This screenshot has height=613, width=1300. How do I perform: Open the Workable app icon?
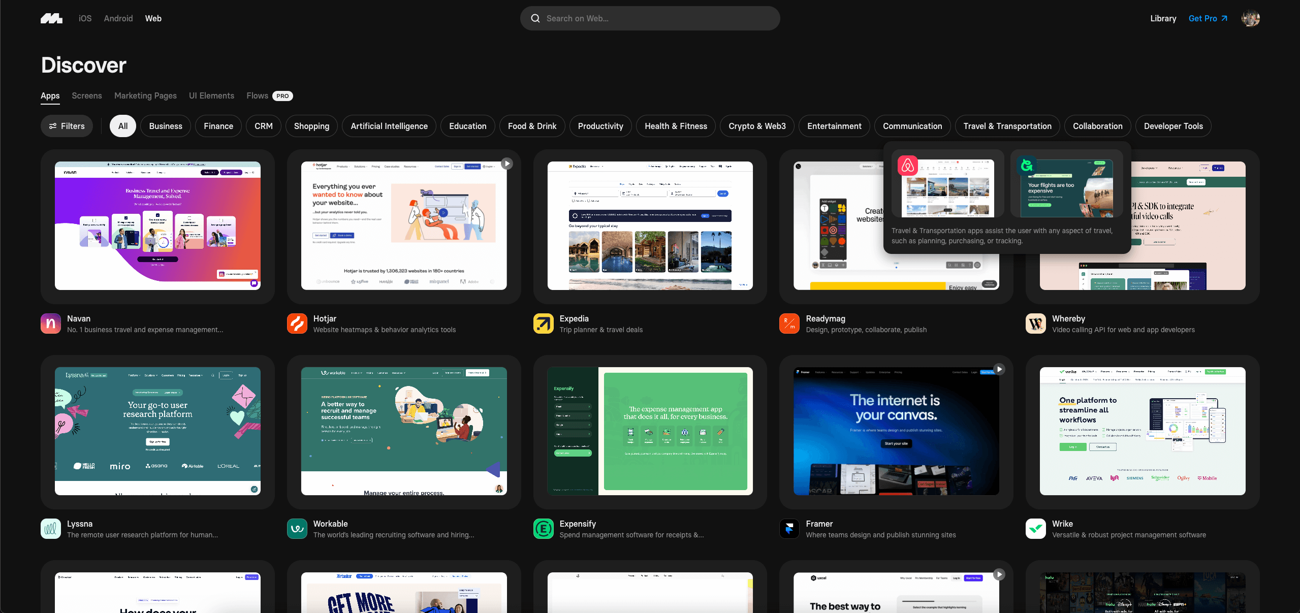[297, 529]
